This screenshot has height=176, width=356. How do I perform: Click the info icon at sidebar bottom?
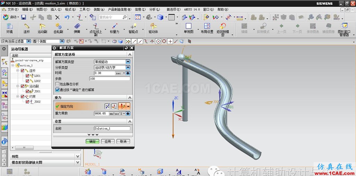click(x=4, y=142)
